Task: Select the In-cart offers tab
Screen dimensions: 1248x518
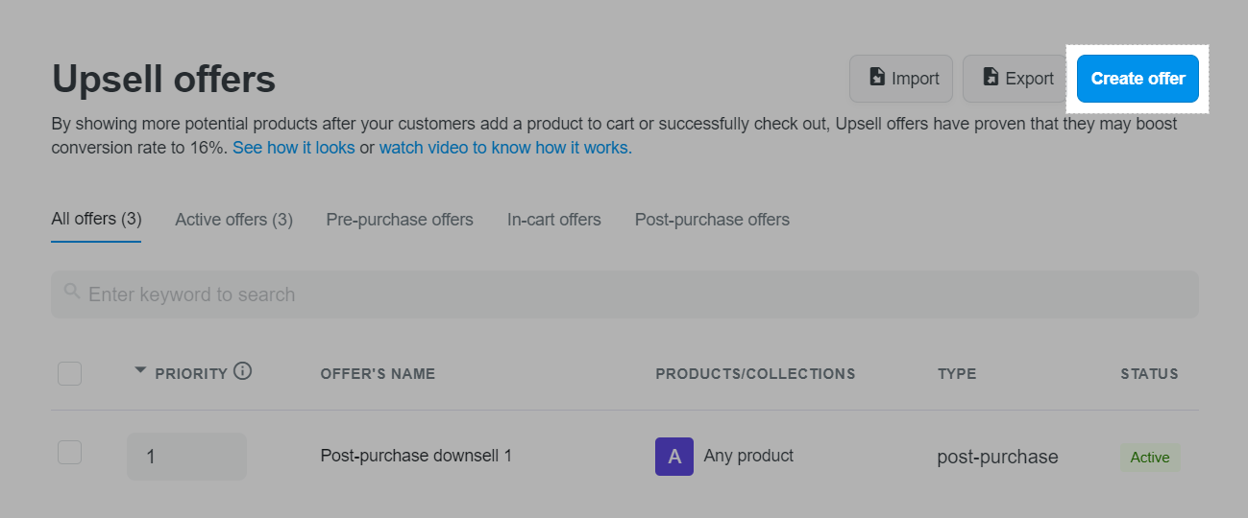Action: (x=554, y=220)
